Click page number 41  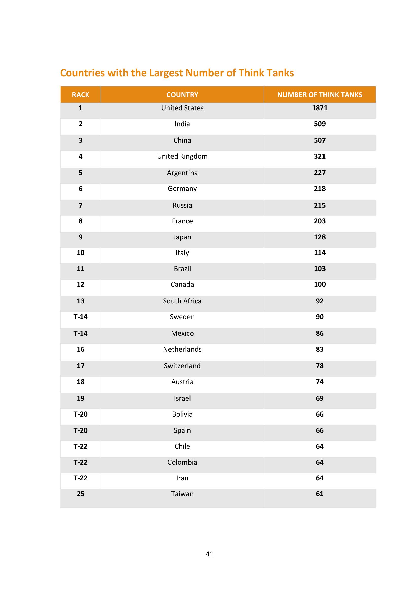click(x=210, y=554)
